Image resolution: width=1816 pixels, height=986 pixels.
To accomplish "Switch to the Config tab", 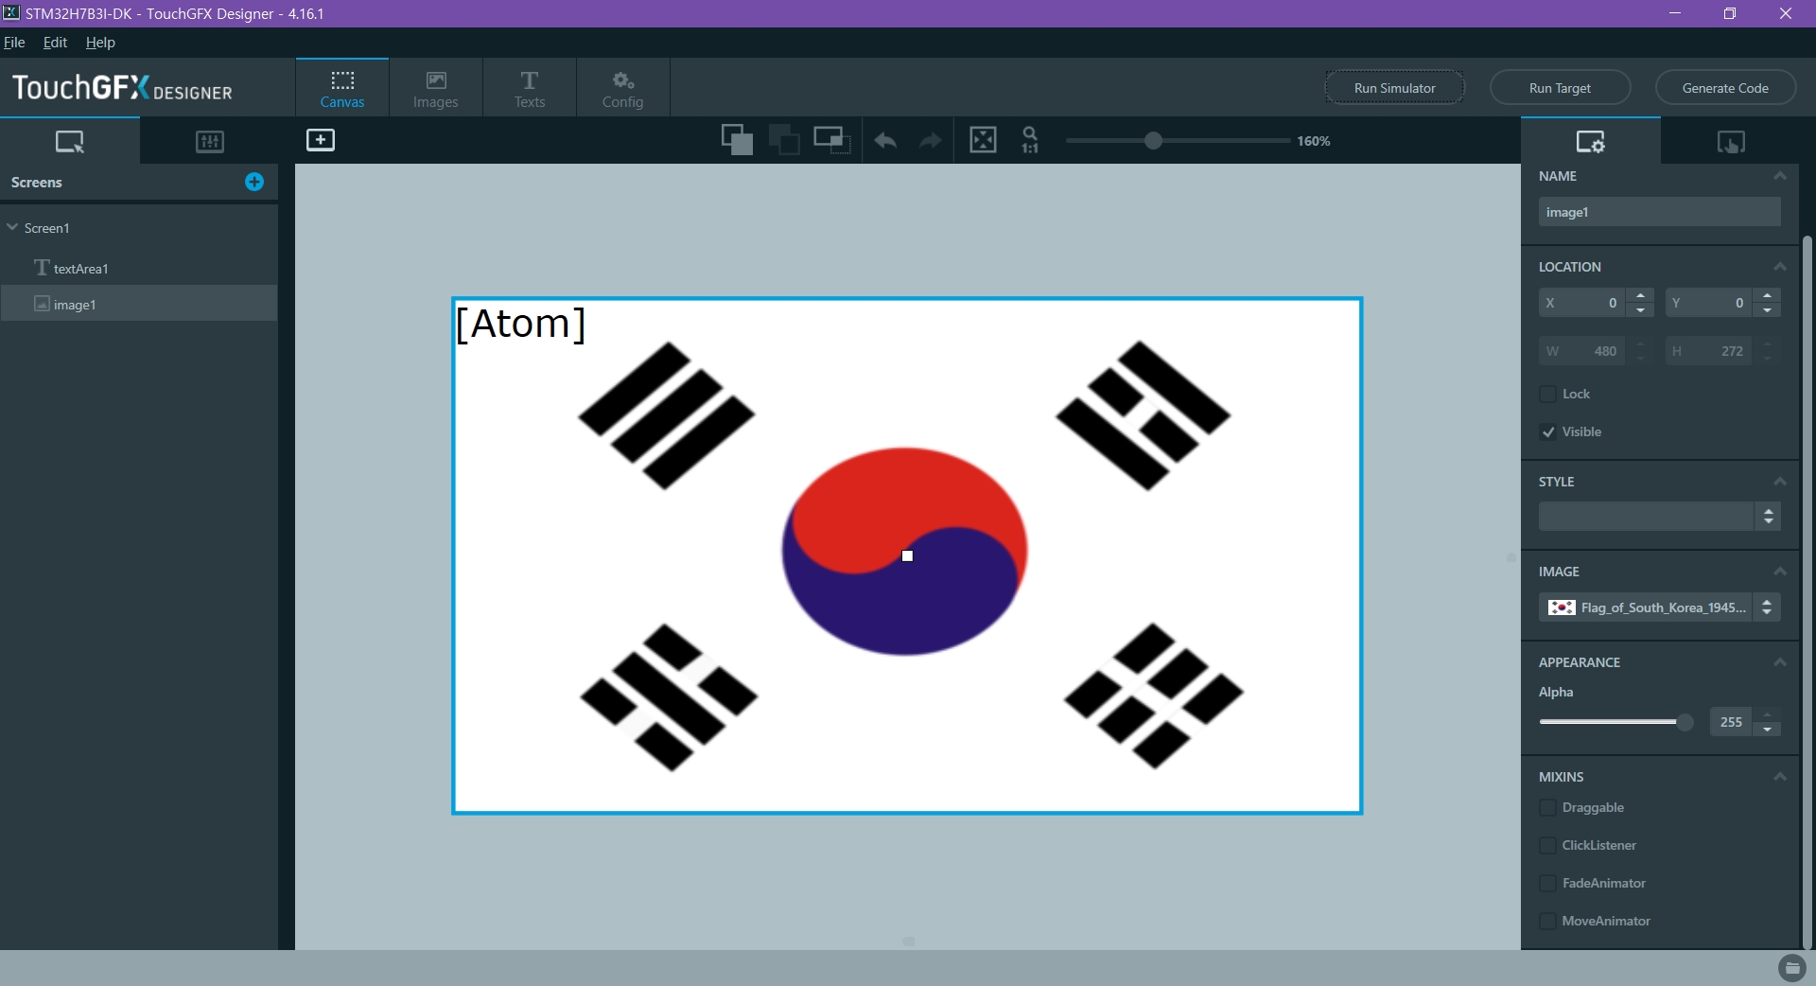I will (622, 88).
